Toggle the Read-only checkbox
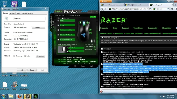177x99 pixels. click(x=14, y=56)
